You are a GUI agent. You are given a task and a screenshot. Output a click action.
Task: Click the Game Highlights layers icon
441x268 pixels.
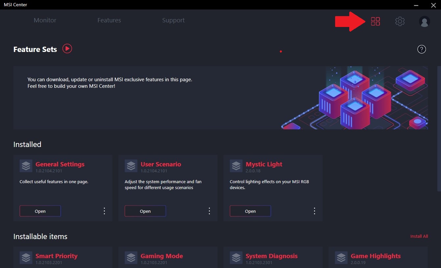pyautogui.click(x=341, y=257)
